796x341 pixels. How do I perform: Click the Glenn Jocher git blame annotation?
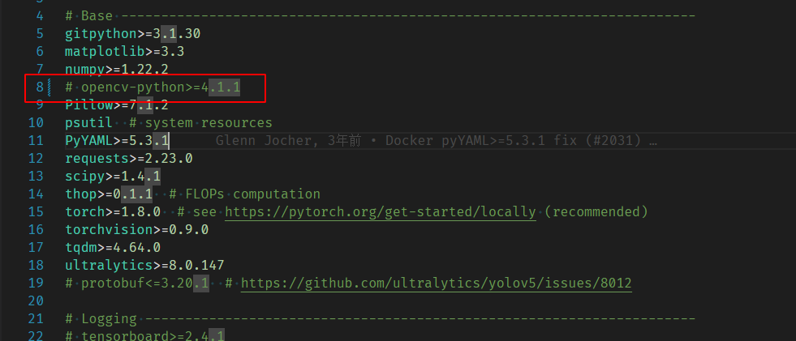[437, 141]
